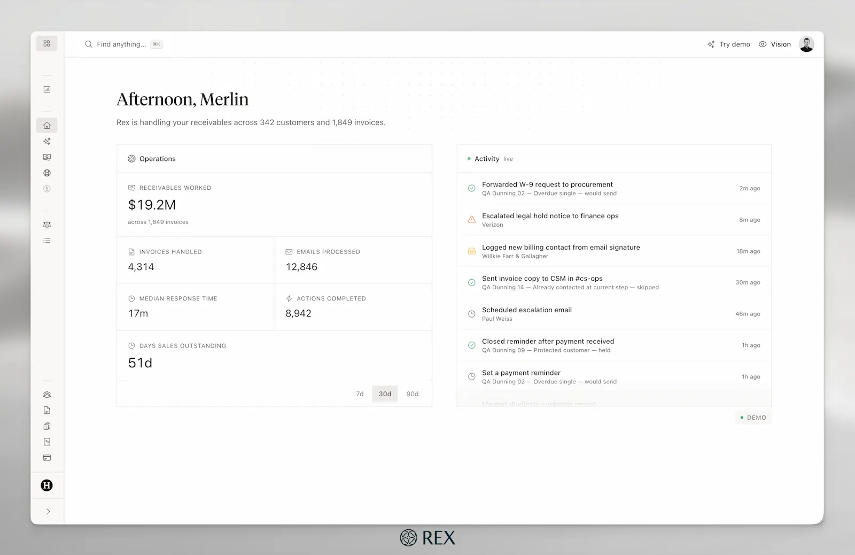855x555 pixels.
Task: Open the sparkles AI sidebar icon
Action: point(46,141)
